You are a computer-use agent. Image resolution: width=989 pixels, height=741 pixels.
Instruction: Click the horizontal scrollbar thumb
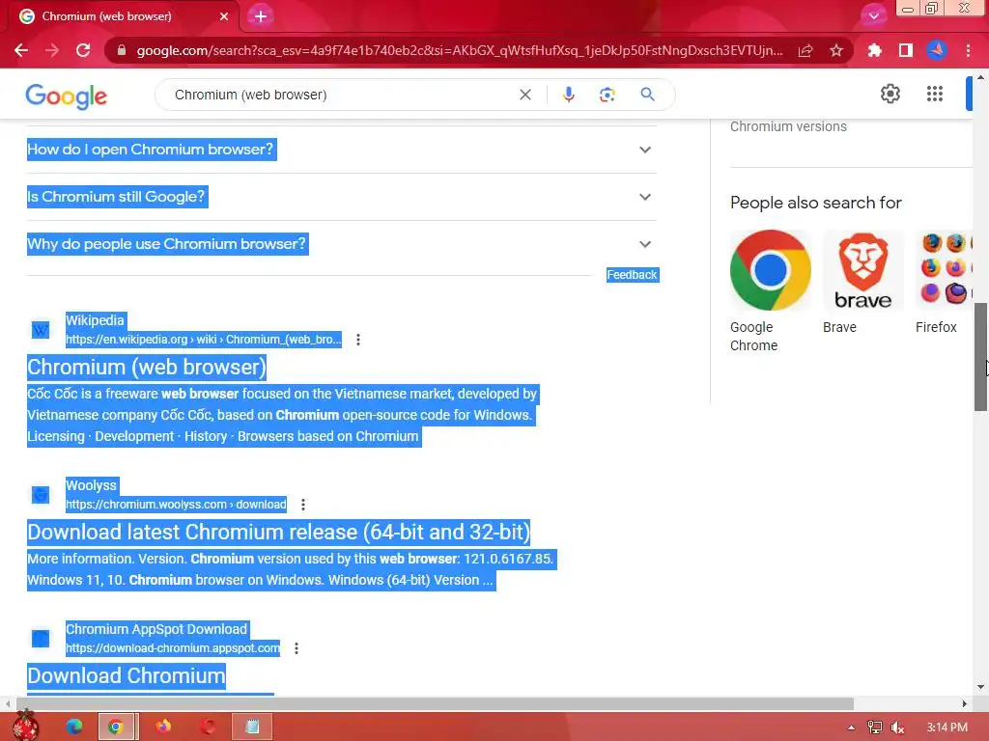tap(435, 703)
